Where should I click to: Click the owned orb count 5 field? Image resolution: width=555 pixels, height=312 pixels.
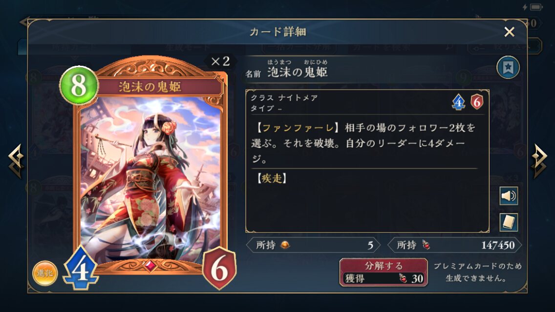pyautogui.click(x=313, y=245)
